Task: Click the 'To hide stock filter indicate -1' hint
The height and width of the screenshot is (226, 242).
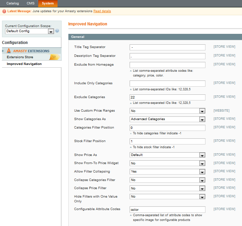Action: (154, 147)
